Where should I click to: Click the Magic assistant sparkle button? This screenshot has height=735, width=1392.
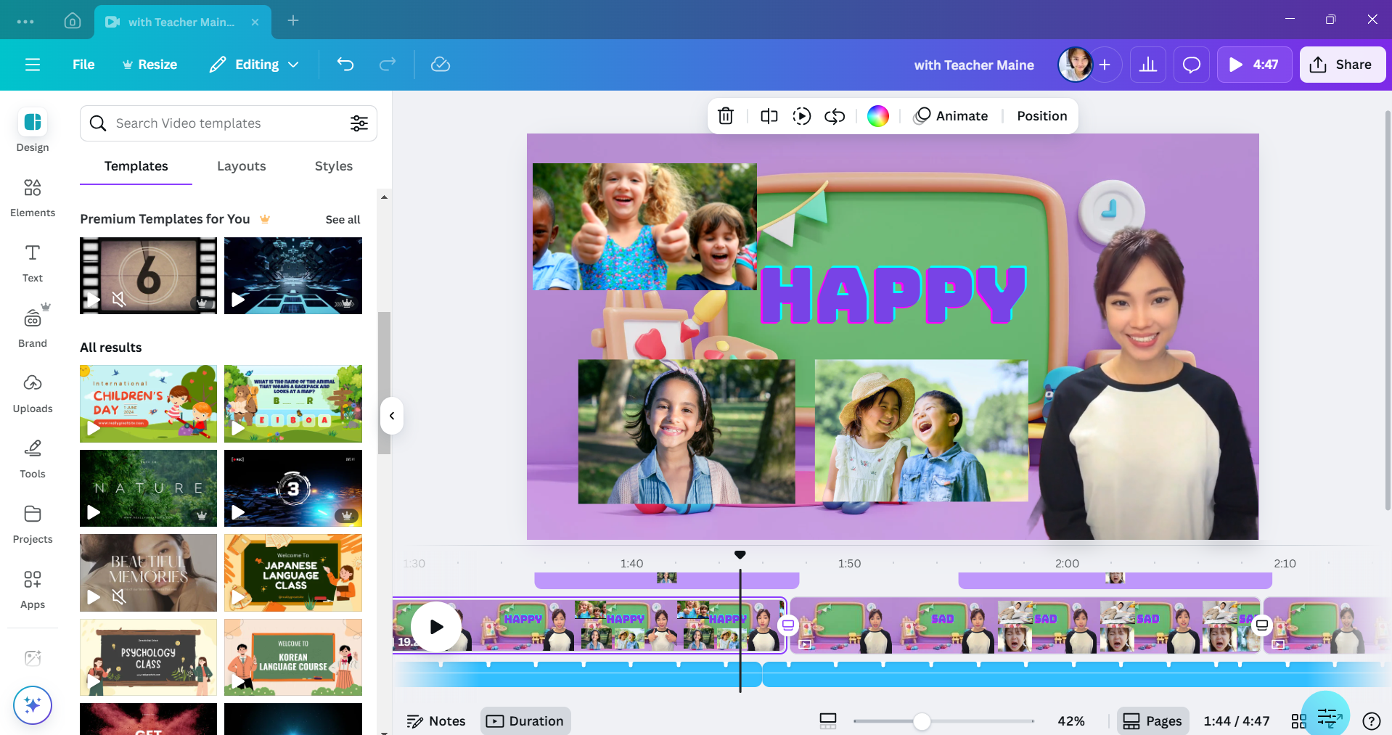[x=33, y=705]
